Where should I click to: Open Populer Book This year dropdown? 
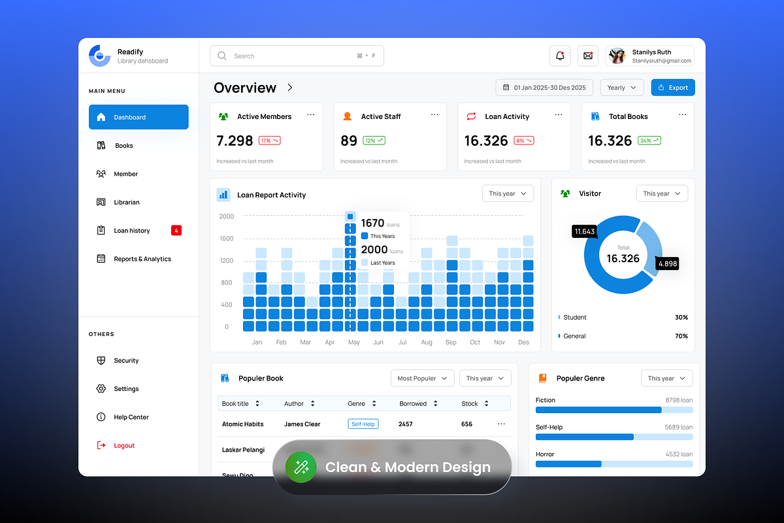[x=485, y=378]
